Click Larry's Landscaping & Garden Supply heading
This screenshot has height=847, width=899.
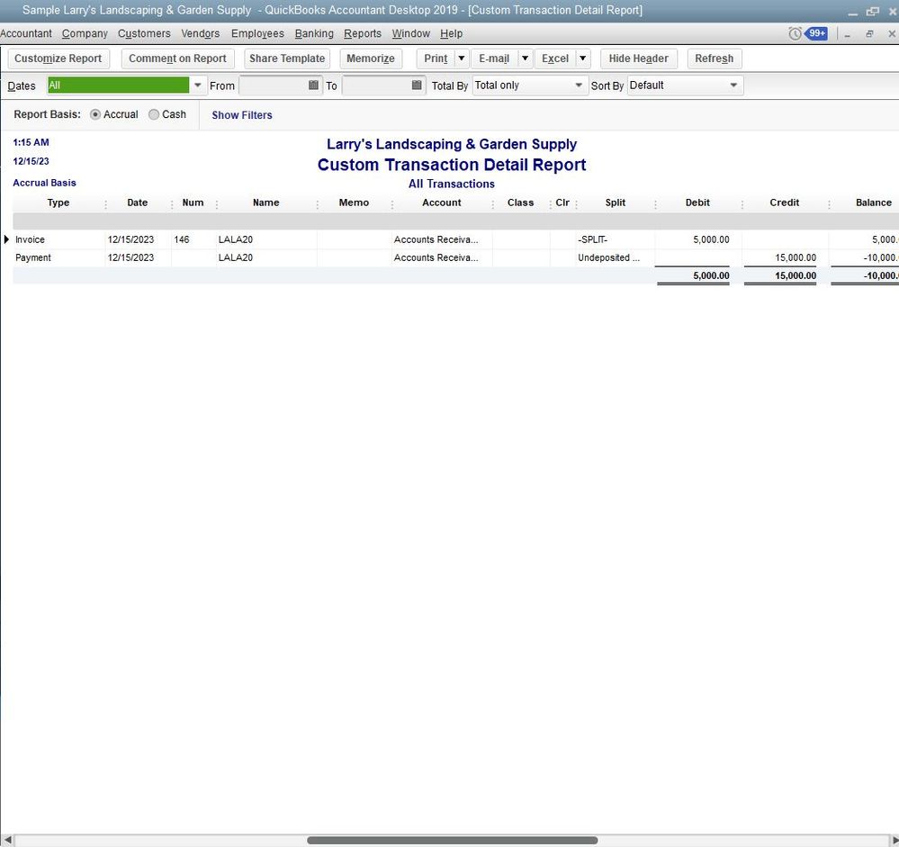tap(452, 145)
